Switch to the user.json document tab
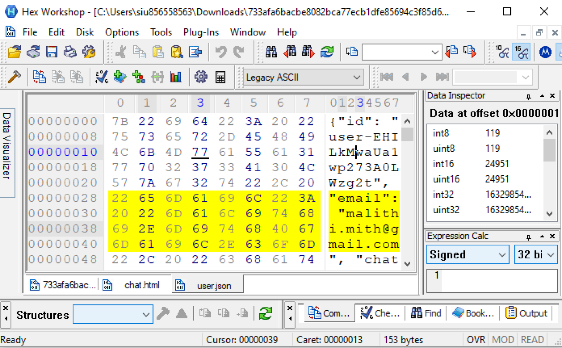The image size is (562, 348). pyautogui.click(x=207, y=285)
